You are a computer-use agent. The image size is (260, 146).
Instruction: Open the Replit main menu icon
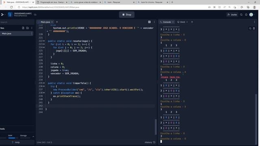(x=2, y=15)
